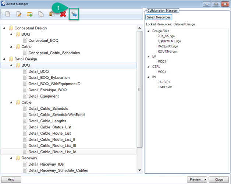The image size is (231, 184).
Task: Click the red X Delete icon
Action: point(63,14)
